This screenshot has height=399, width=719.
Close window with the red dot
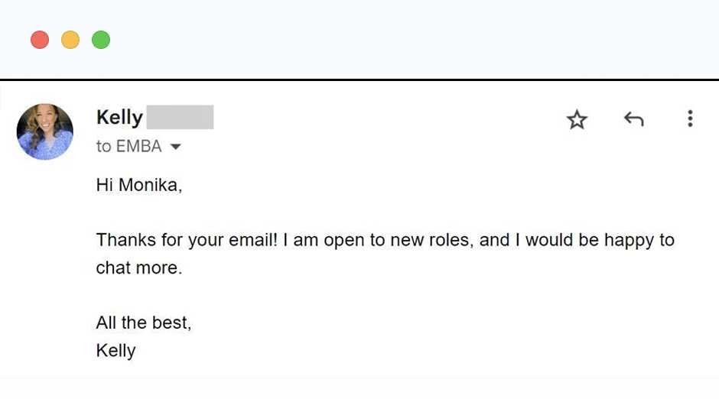click(40, 40)
